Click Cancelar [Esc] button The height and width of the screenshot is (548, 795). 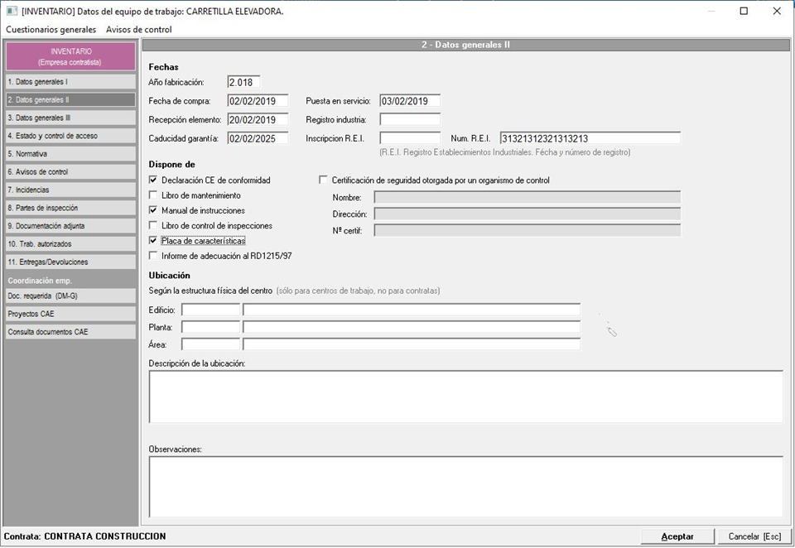[754, 536]
